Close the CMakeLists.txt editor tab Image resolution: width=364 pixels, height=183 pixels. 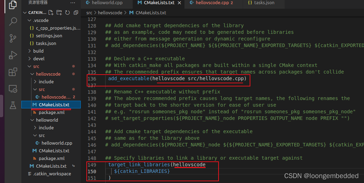coord(179,3)
